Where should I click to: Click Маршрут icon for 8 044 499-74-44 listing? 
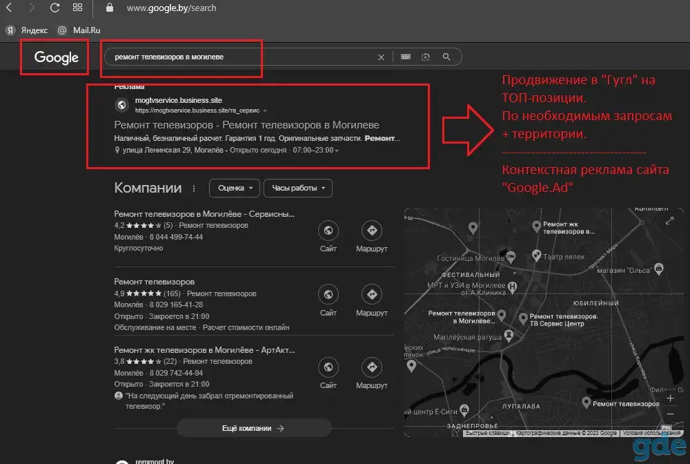click(372, 230)
